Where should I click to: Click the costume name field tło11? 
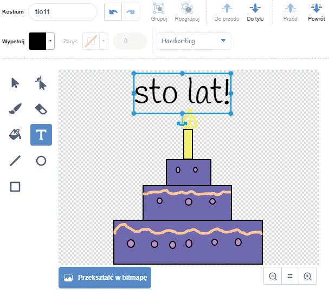coord(63,12)
